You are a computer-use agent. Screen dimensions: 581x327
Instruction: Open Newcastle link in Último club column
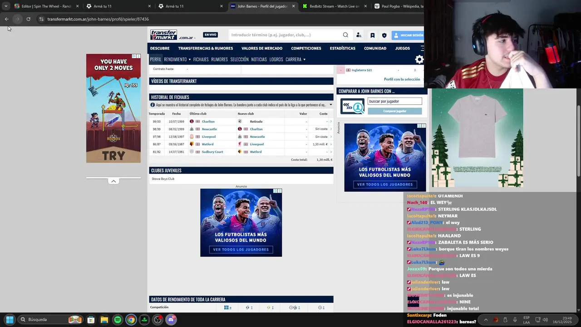[209, 129]
